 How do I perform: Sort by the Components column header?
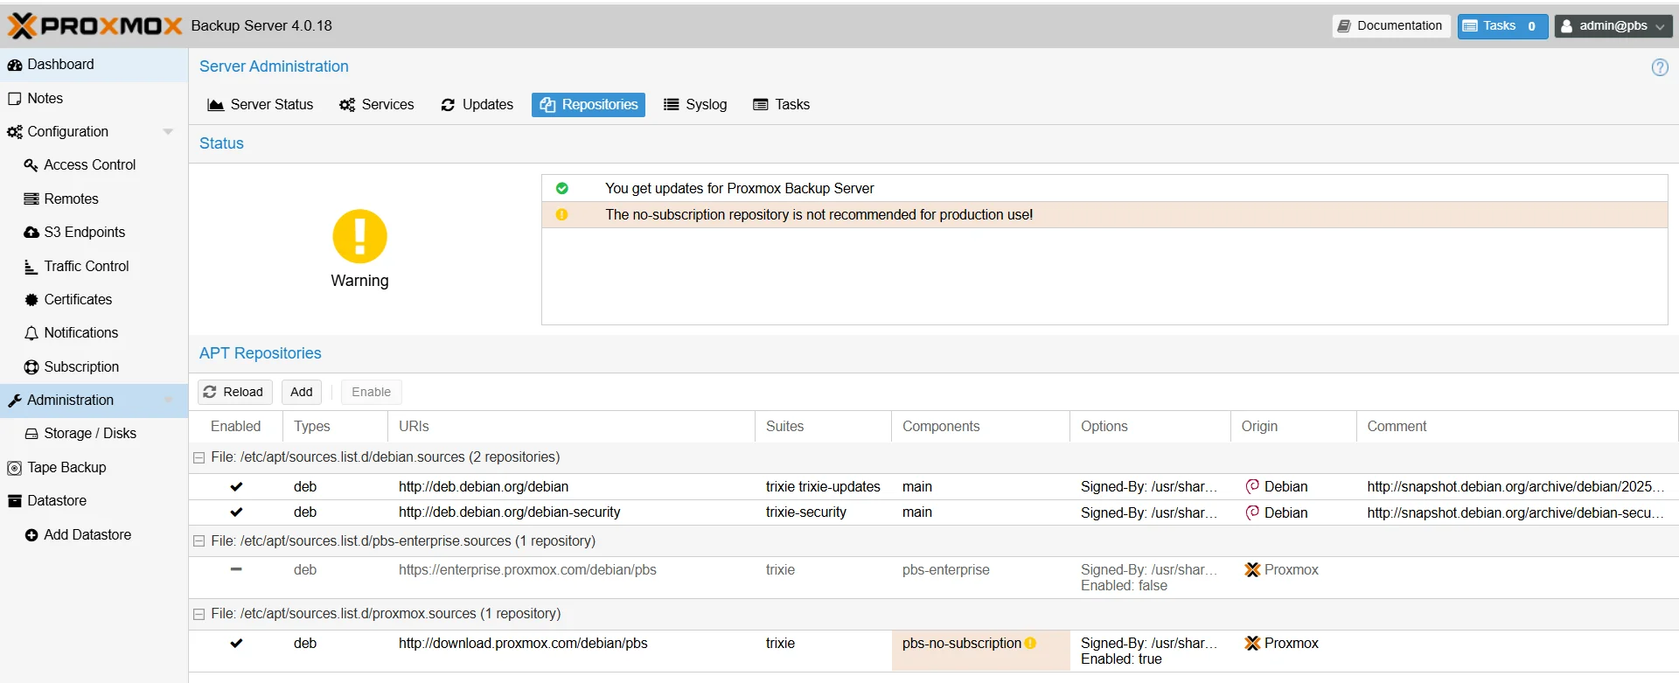pyautogui.click(x=980, y=427)
